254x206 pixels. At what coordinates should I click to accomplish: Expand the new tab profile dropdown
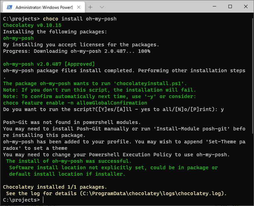(x=102, y=7)
